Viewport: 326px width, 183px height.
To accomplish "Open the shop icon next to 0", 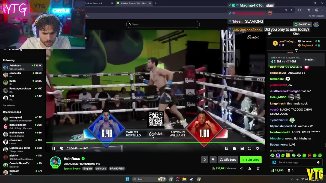I will click(x=289, y=171).
